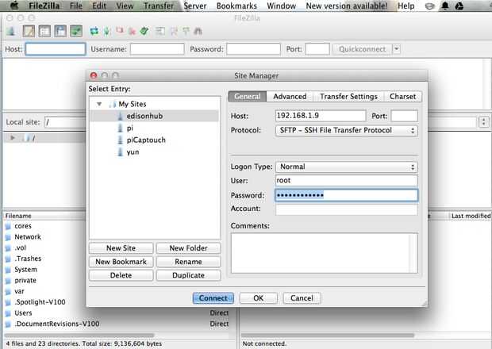Image resolution: width=492 pixels, height=349 pixels.
Task: Click Google Drive menu bar icon
Action: coord(459,6)
